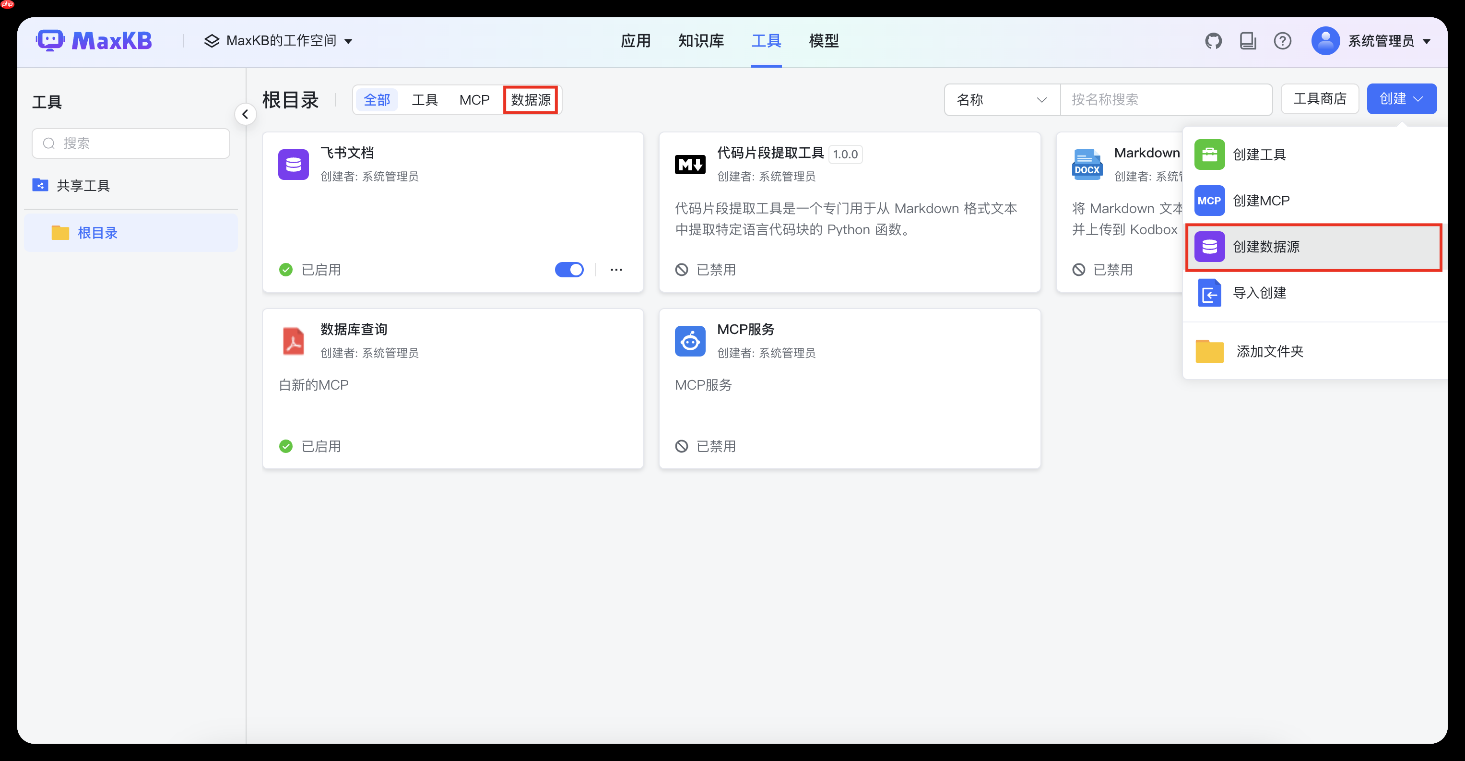This screenshot has height=761, width=1465.
Task: Click the 共享工具 share icon in sidebar
Action: coord(40,185)
